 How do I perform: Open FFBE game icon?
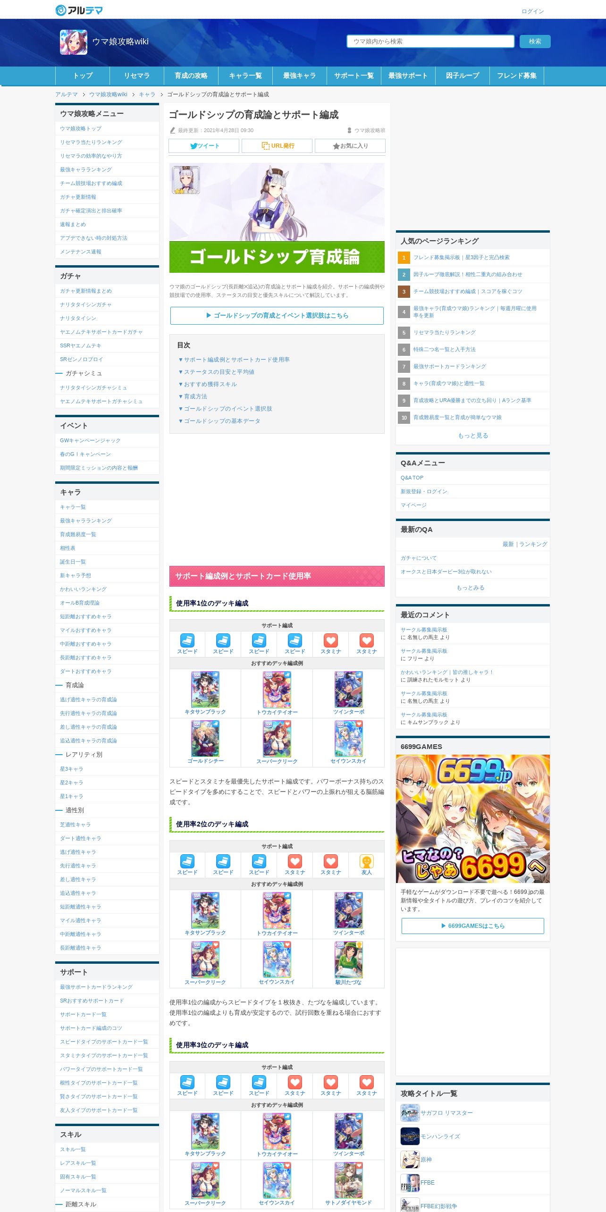point(410,1182)
